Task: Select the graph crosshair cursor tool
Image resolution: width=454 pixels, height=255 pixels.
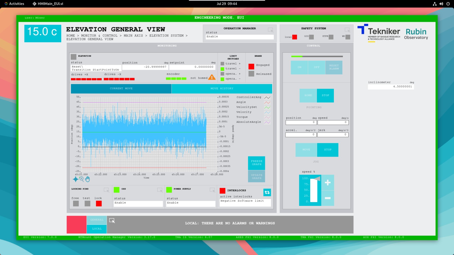Action: pos(75,179)
